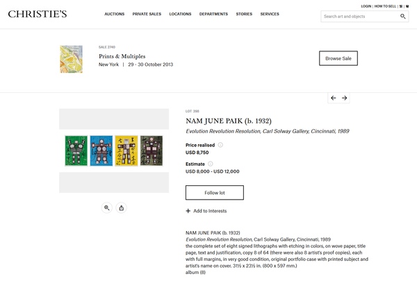
Task: Go to the previous lot arrow
Action: click(334, 98)
